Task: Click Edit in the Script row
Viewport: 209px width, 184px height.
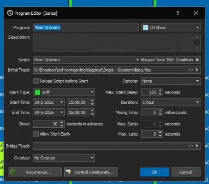Action: coord(170,60)
